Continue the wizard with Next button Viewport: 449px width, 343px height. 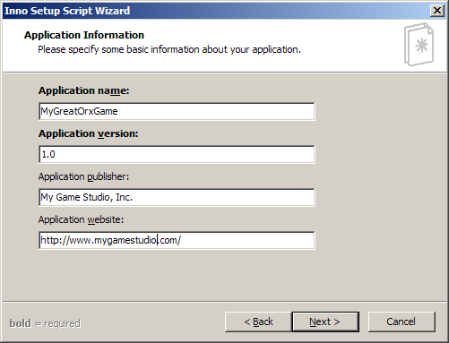(325, 322)
